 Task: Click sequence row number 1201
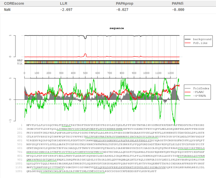(x=19, y=171)
